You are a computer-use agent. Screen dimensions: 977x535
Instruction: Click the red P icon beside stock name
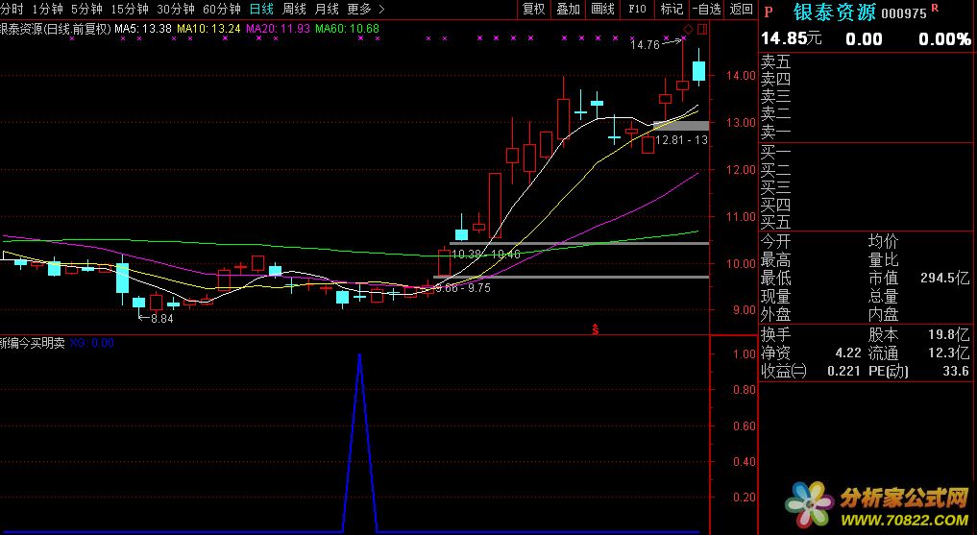pos(769,12)
